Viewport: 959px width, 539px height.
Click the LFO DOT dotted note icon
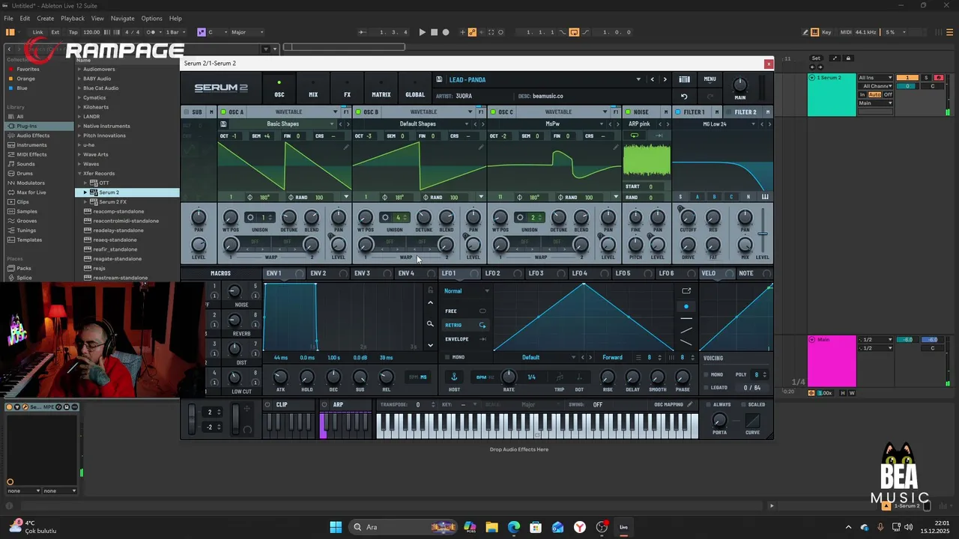[579, 377]
